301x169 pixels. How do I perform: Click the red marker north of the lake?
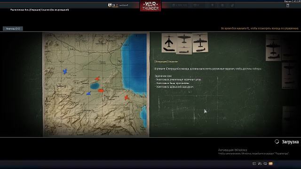97,78
